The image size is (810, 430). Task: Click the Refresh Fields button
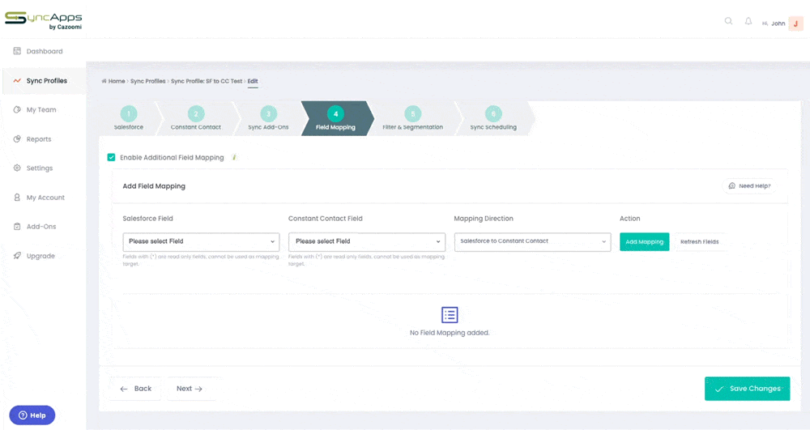coord(700,241)
